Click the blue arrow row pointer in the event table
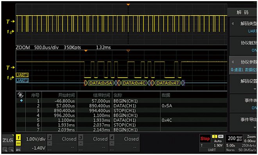This screenshot has height=155, width=258. point(21,101)
